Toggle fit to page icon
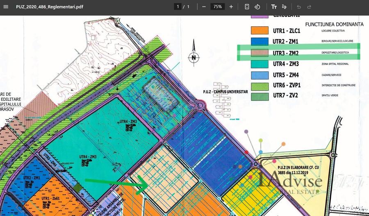 tap(247, 7)
